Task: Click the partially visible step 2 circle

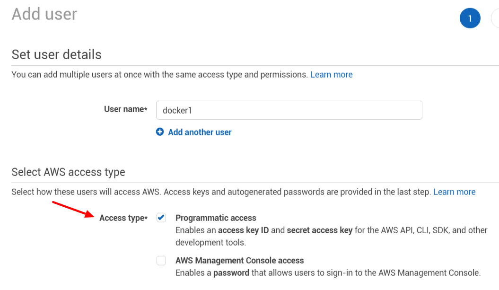Action: [x=496, y=18]
